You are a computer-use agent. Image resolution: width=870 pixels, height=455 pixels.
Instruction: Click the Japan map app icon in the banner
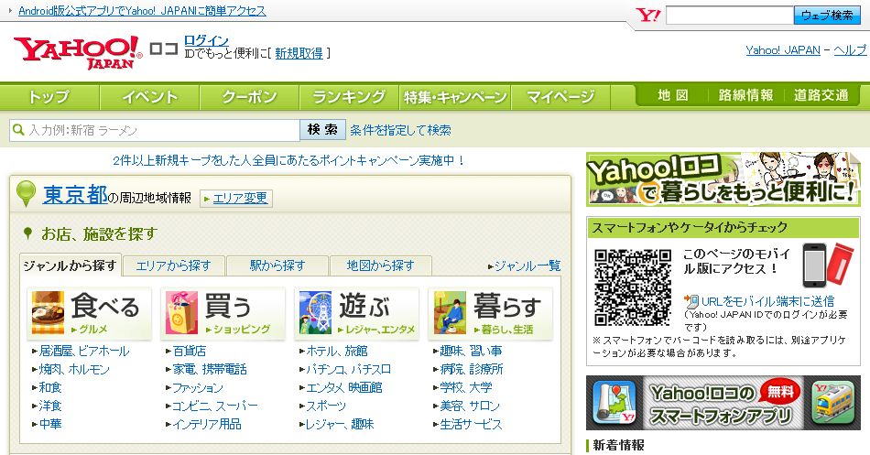pyautogui.click(x=614, y=403)
